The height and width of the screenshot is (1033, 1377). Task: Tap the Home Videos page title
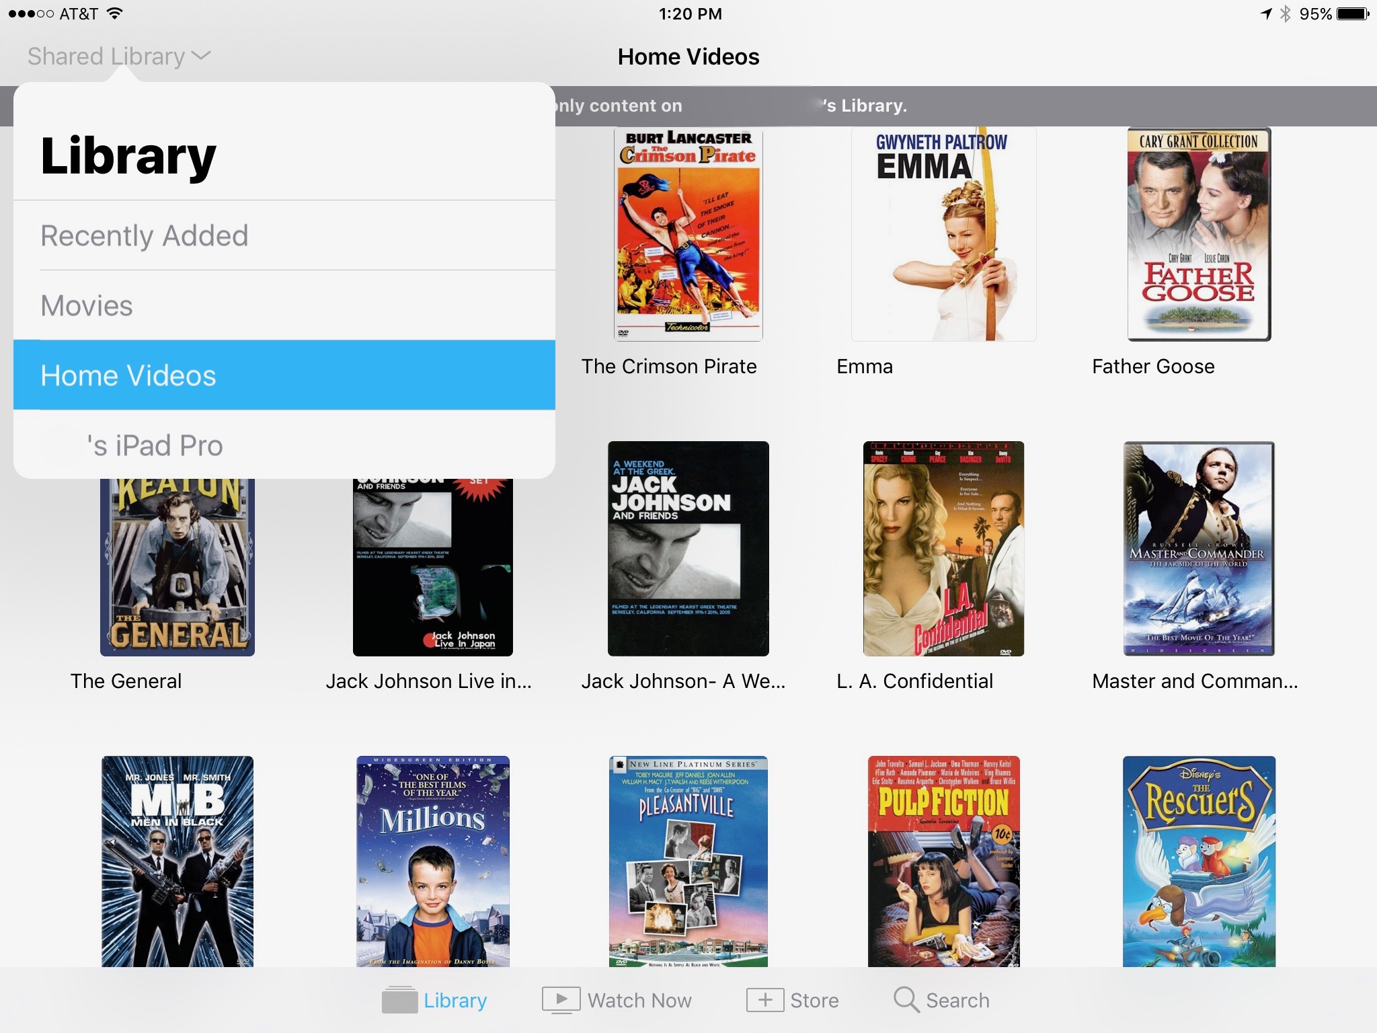point(688,56)
